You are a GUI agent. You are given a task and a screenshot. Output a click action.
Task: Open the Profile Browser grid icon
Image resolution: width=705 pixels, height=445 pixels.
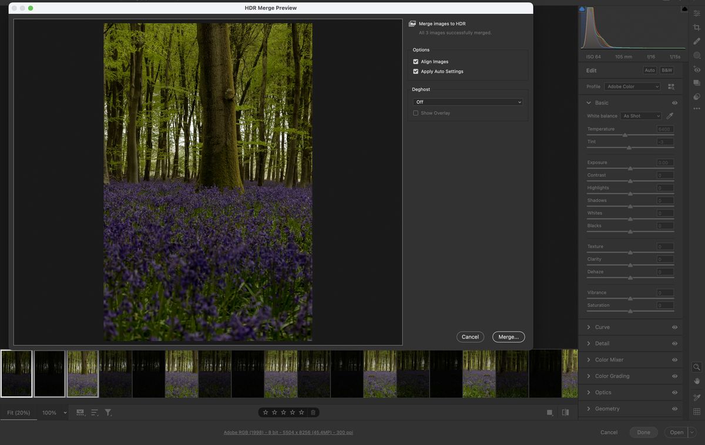[672, 86]
